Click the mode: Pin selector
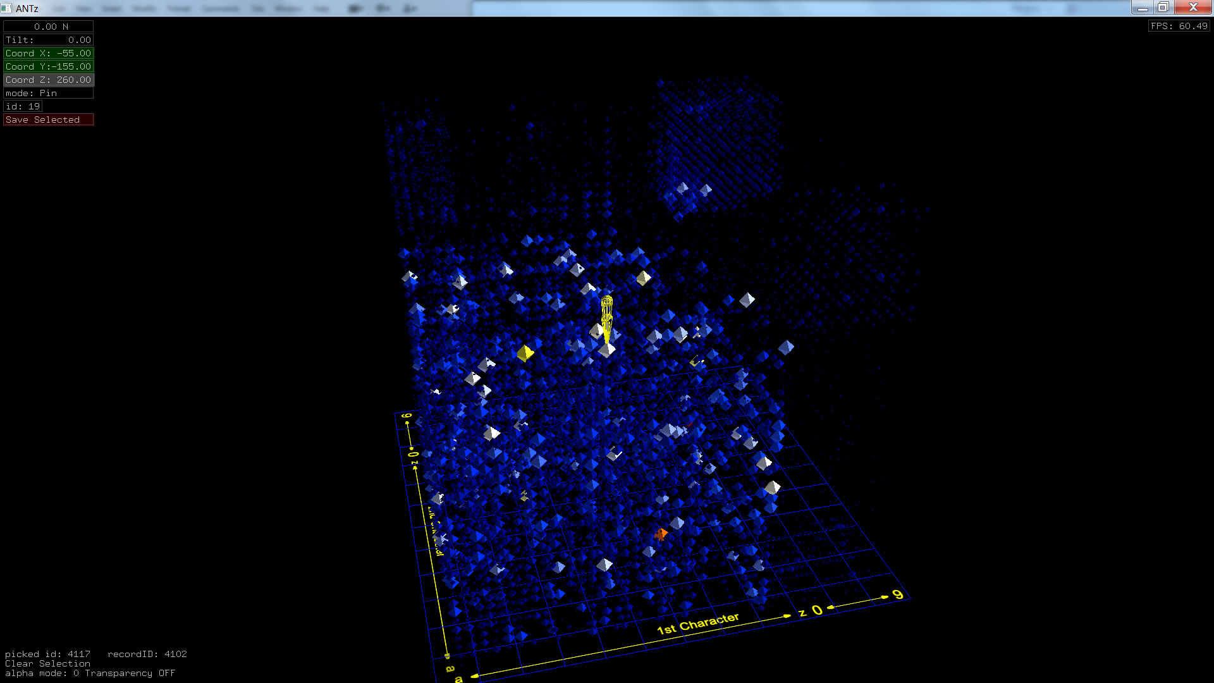 (48, 93)
